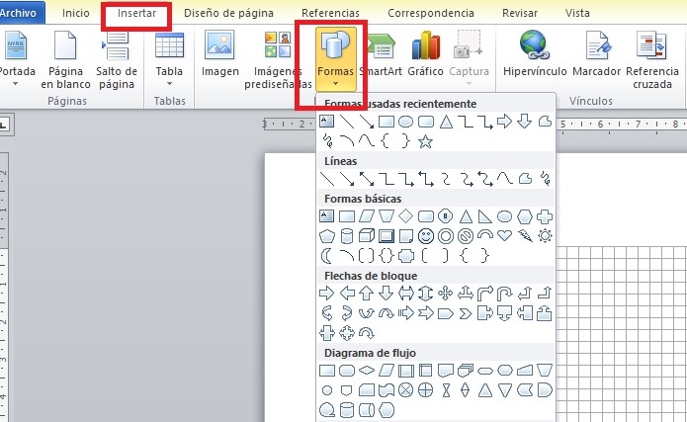687x422 pixels.
Task: Select the down arrow in recently used shapes
Action: pyautogui.click(x=525, y=121)
